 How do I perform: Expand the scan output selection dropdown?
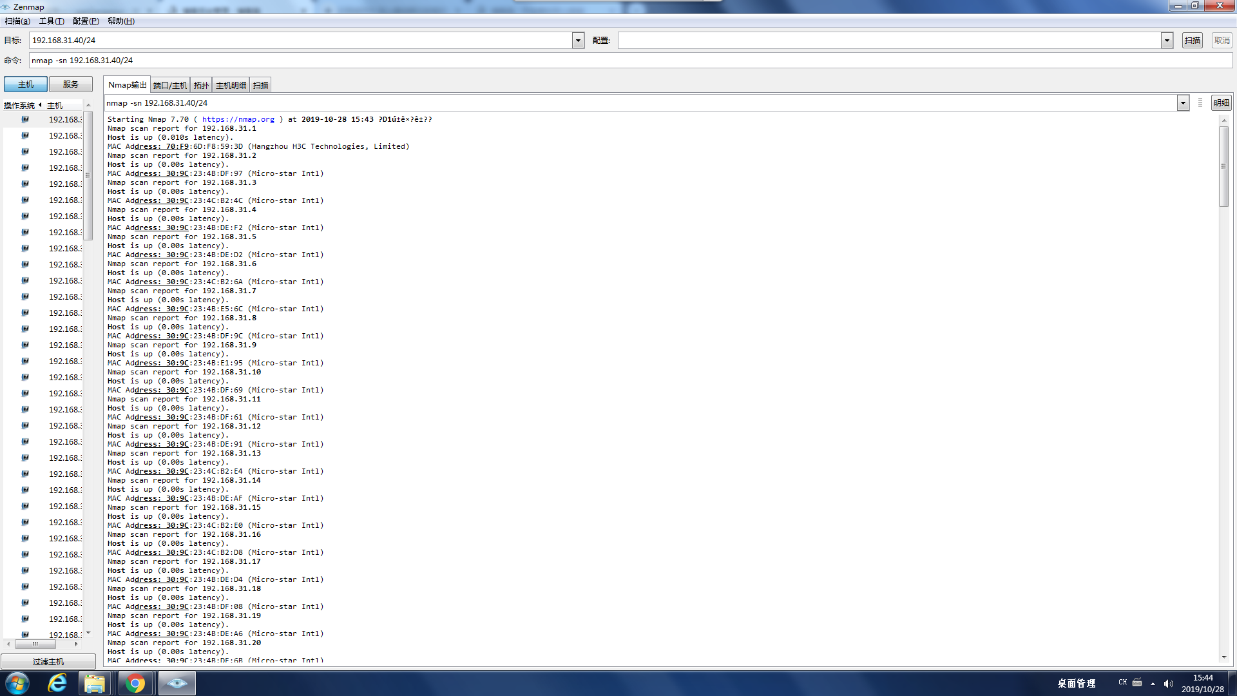coord(1183,102)
